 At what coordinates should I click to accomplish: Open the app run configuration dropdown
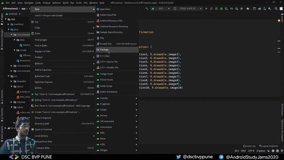161,9
